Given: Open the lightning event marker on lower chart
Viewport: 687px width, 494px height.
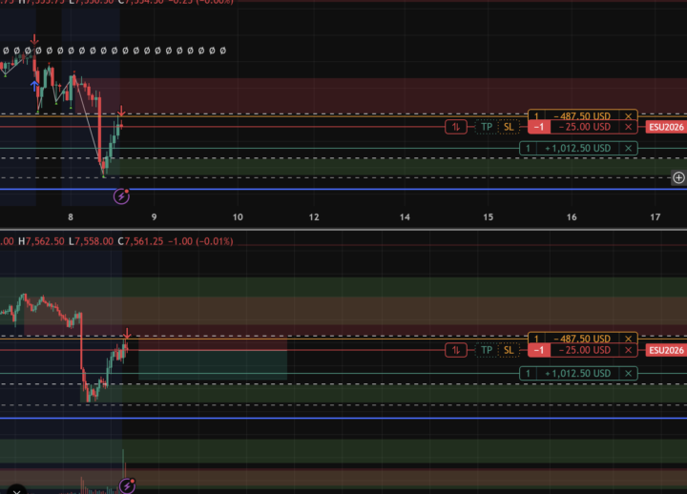Looking at the screenshot, I should click(127, 485).
